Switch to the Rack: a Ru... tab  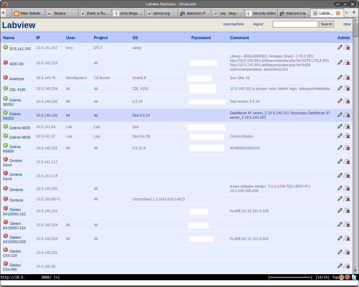click(x=95, y=13)
